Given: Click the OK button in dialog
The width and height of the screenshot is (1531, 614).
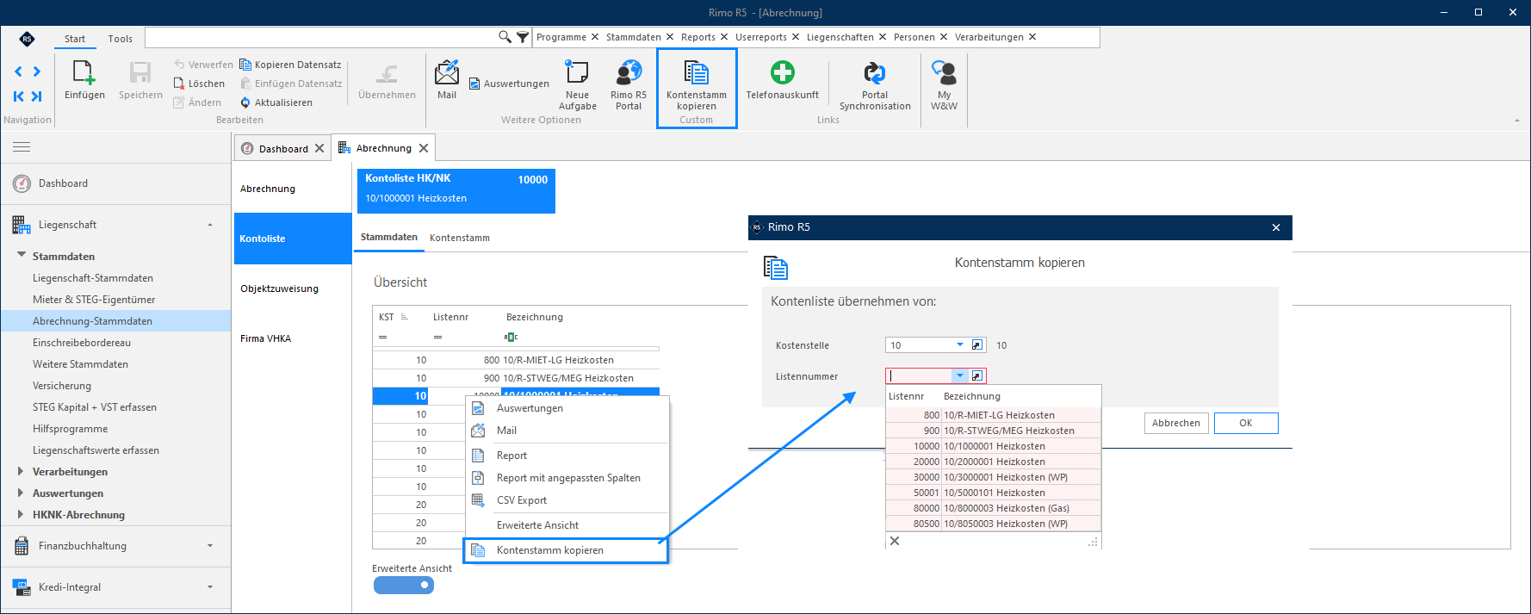Looking at the screenshot, I should (x=1246, y=423).
